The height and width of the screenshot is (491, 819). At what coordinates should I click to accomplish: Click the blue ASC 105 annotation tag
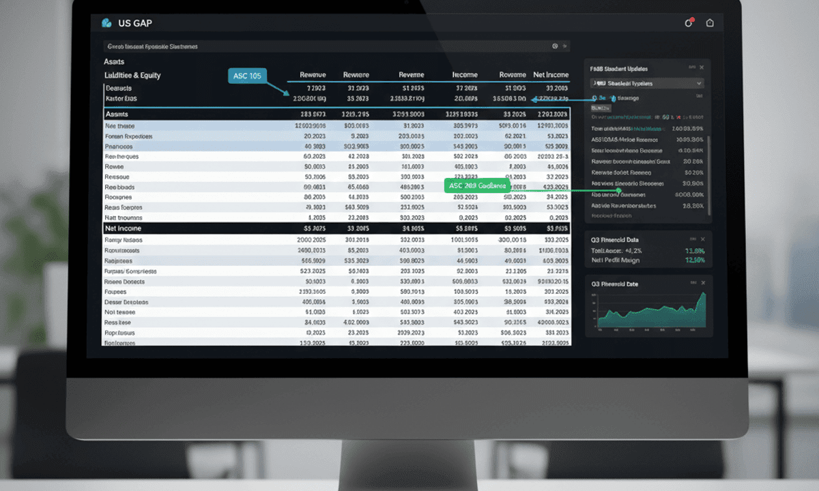coord(247,76)
